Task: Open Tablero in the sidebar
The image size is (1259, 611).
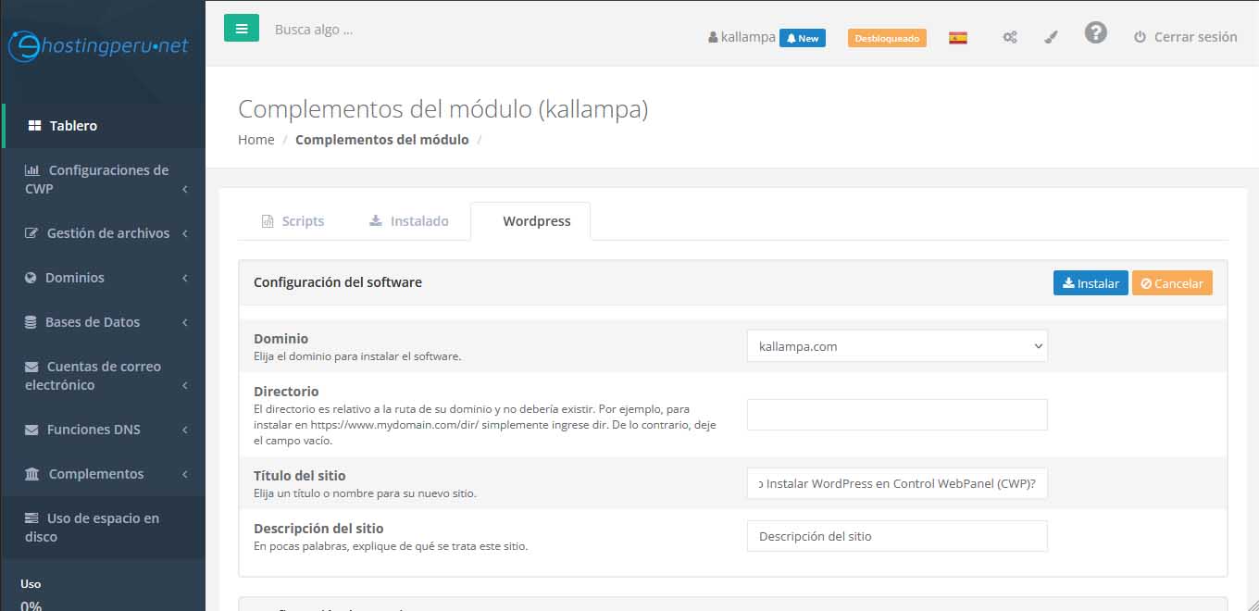Action: [x=103, y=126]
